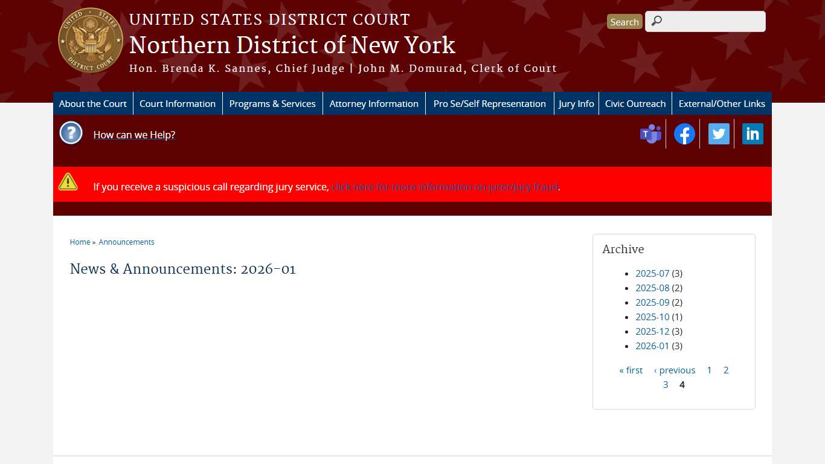Click the previous pagination link
This screenshot has height=464, width=825.
[x=675, y=370]
